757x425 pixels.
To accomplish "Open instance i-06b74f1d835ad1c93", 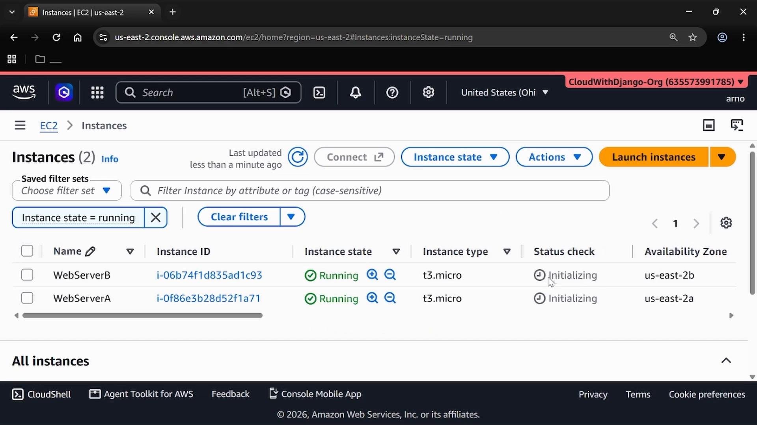I will click(x=209, y=275).
